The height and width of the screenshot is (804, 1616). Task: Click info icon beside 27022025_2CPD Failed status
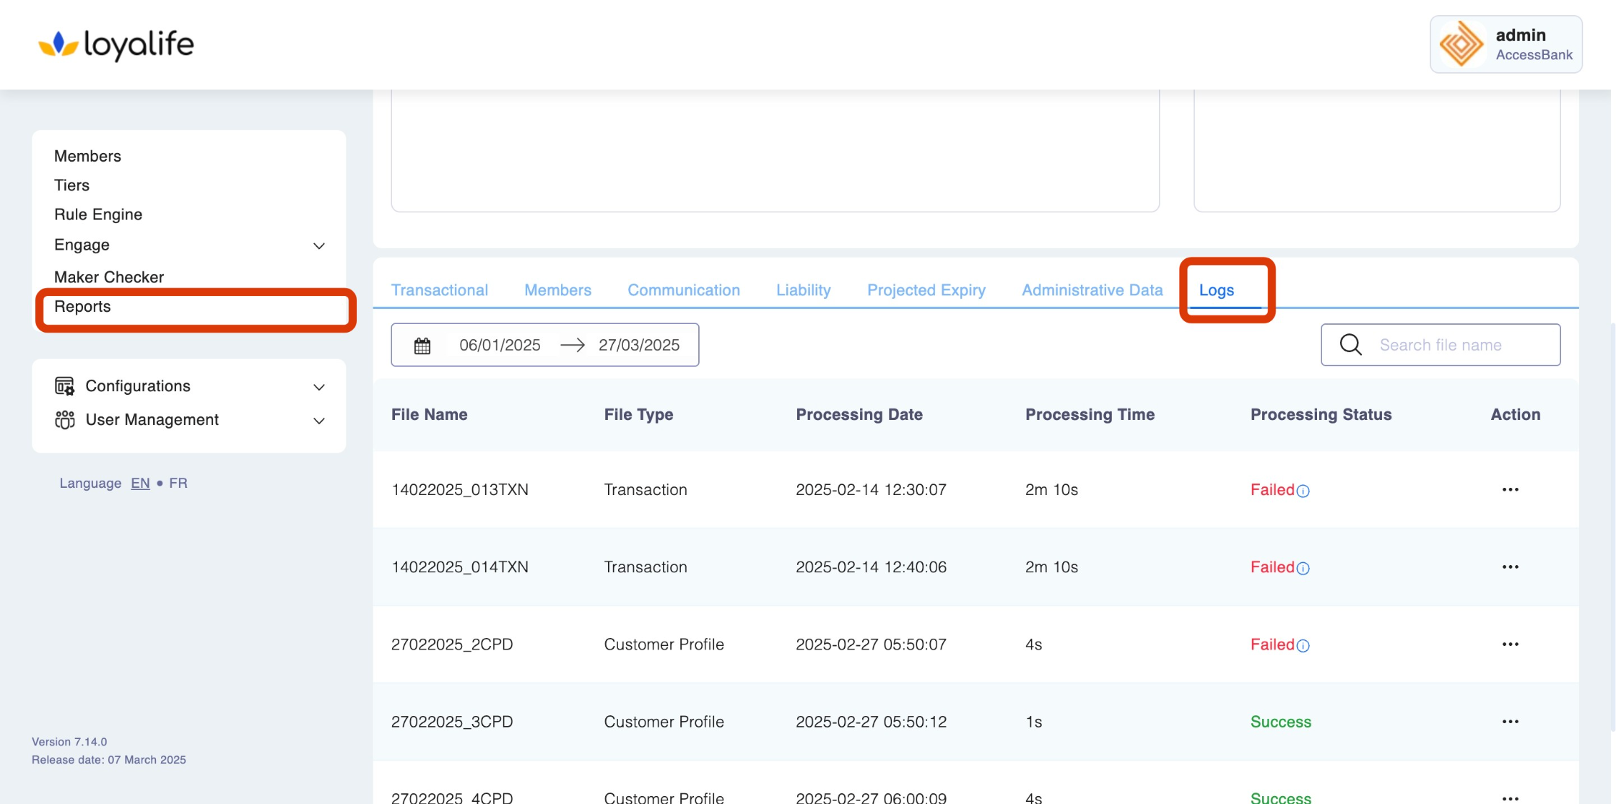(1303, 646)
